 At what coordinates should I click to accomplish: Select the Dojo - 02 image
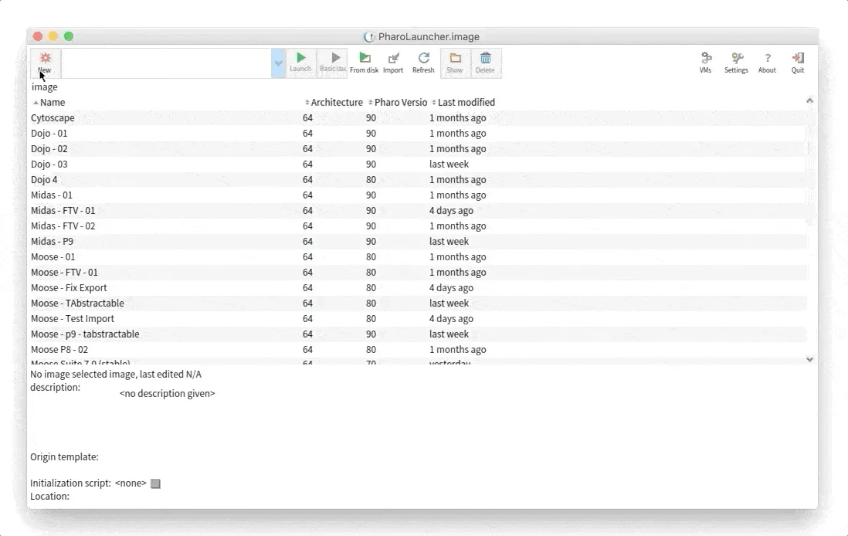tap(418, 149)
